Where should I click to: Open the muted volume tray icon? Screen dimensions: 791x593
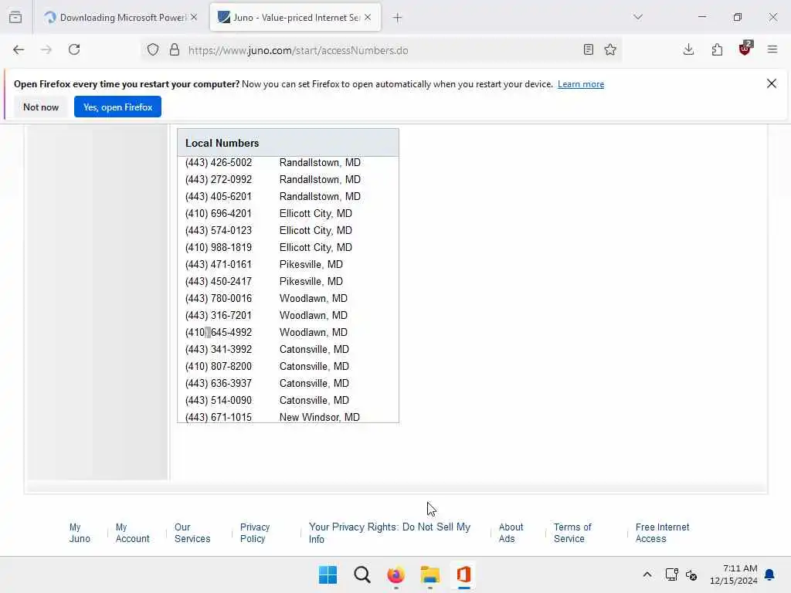click(691, 574)
